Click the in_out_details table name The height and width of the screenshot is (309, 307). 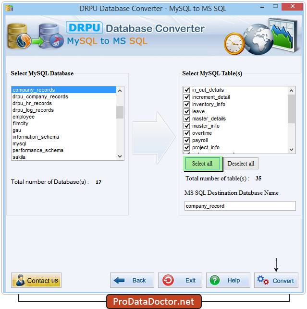pos(208,90)
